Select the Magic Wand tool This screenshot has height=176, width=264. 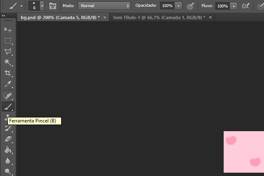pyautogui.click(x=8, y=62)
